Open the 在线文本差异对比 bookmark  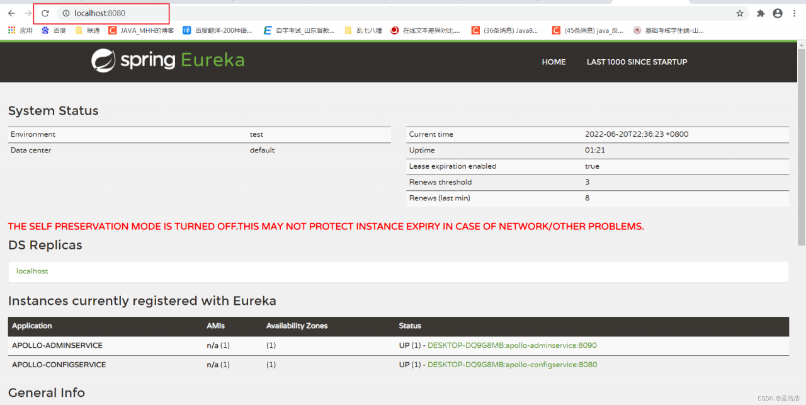[x=425, y=30]
